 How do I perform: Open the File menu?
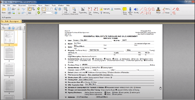[4, 6]
